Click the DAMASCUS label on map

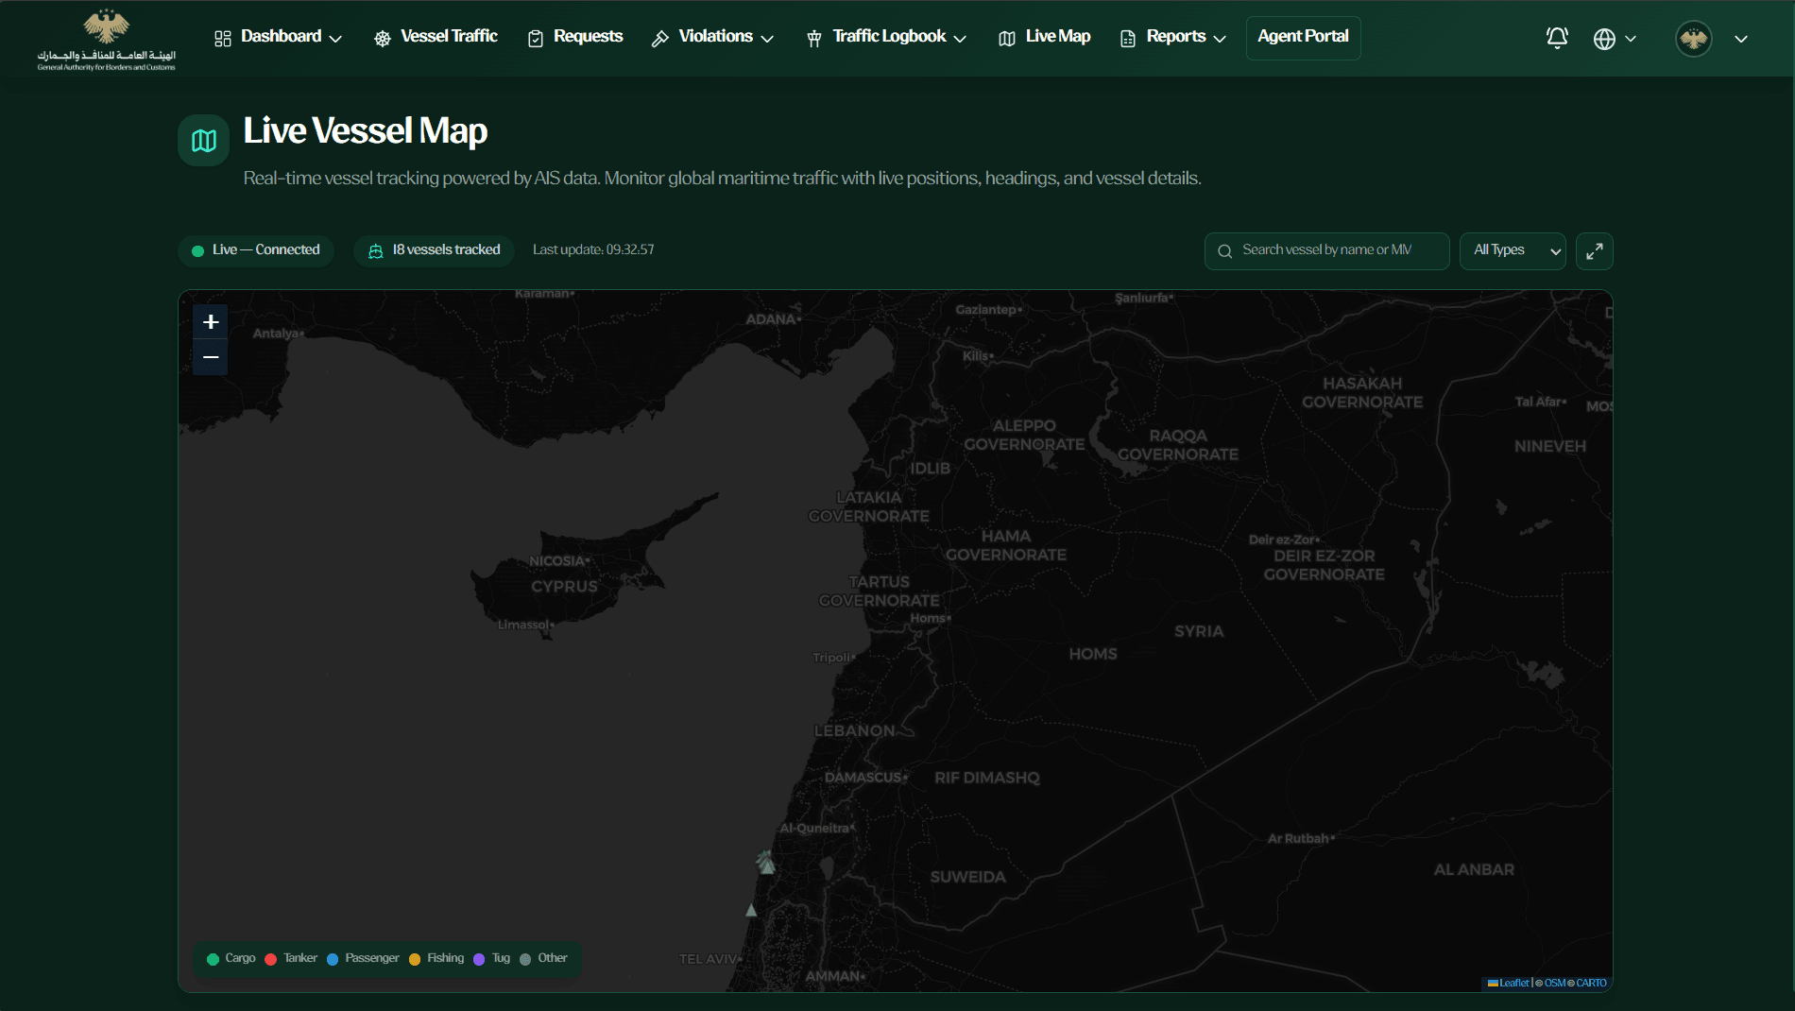point(863,778)
